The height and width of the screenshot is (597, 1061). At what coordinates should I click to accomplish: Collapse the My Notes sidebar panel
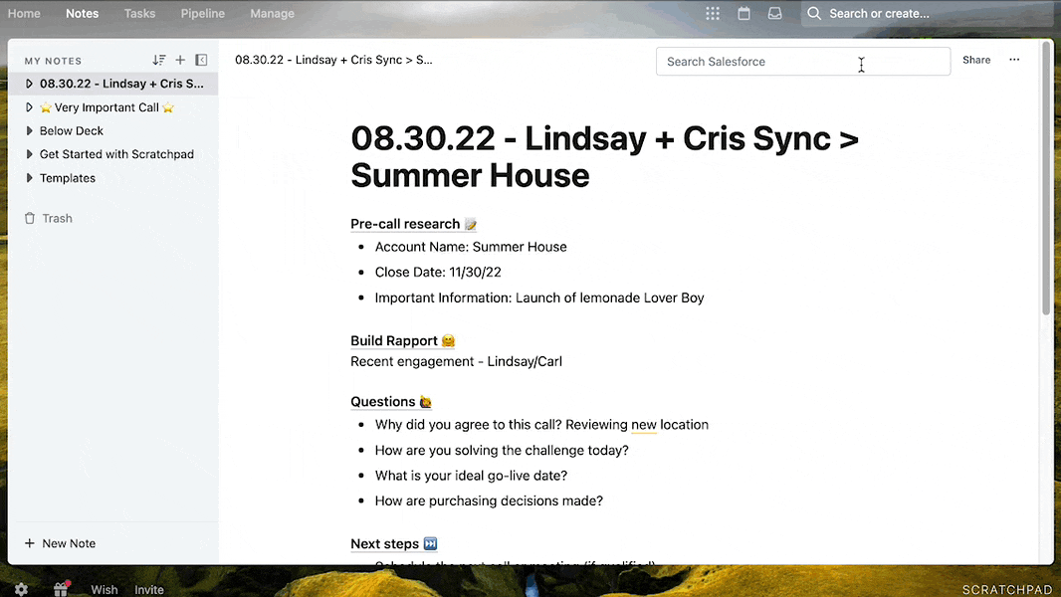[201, 60]
